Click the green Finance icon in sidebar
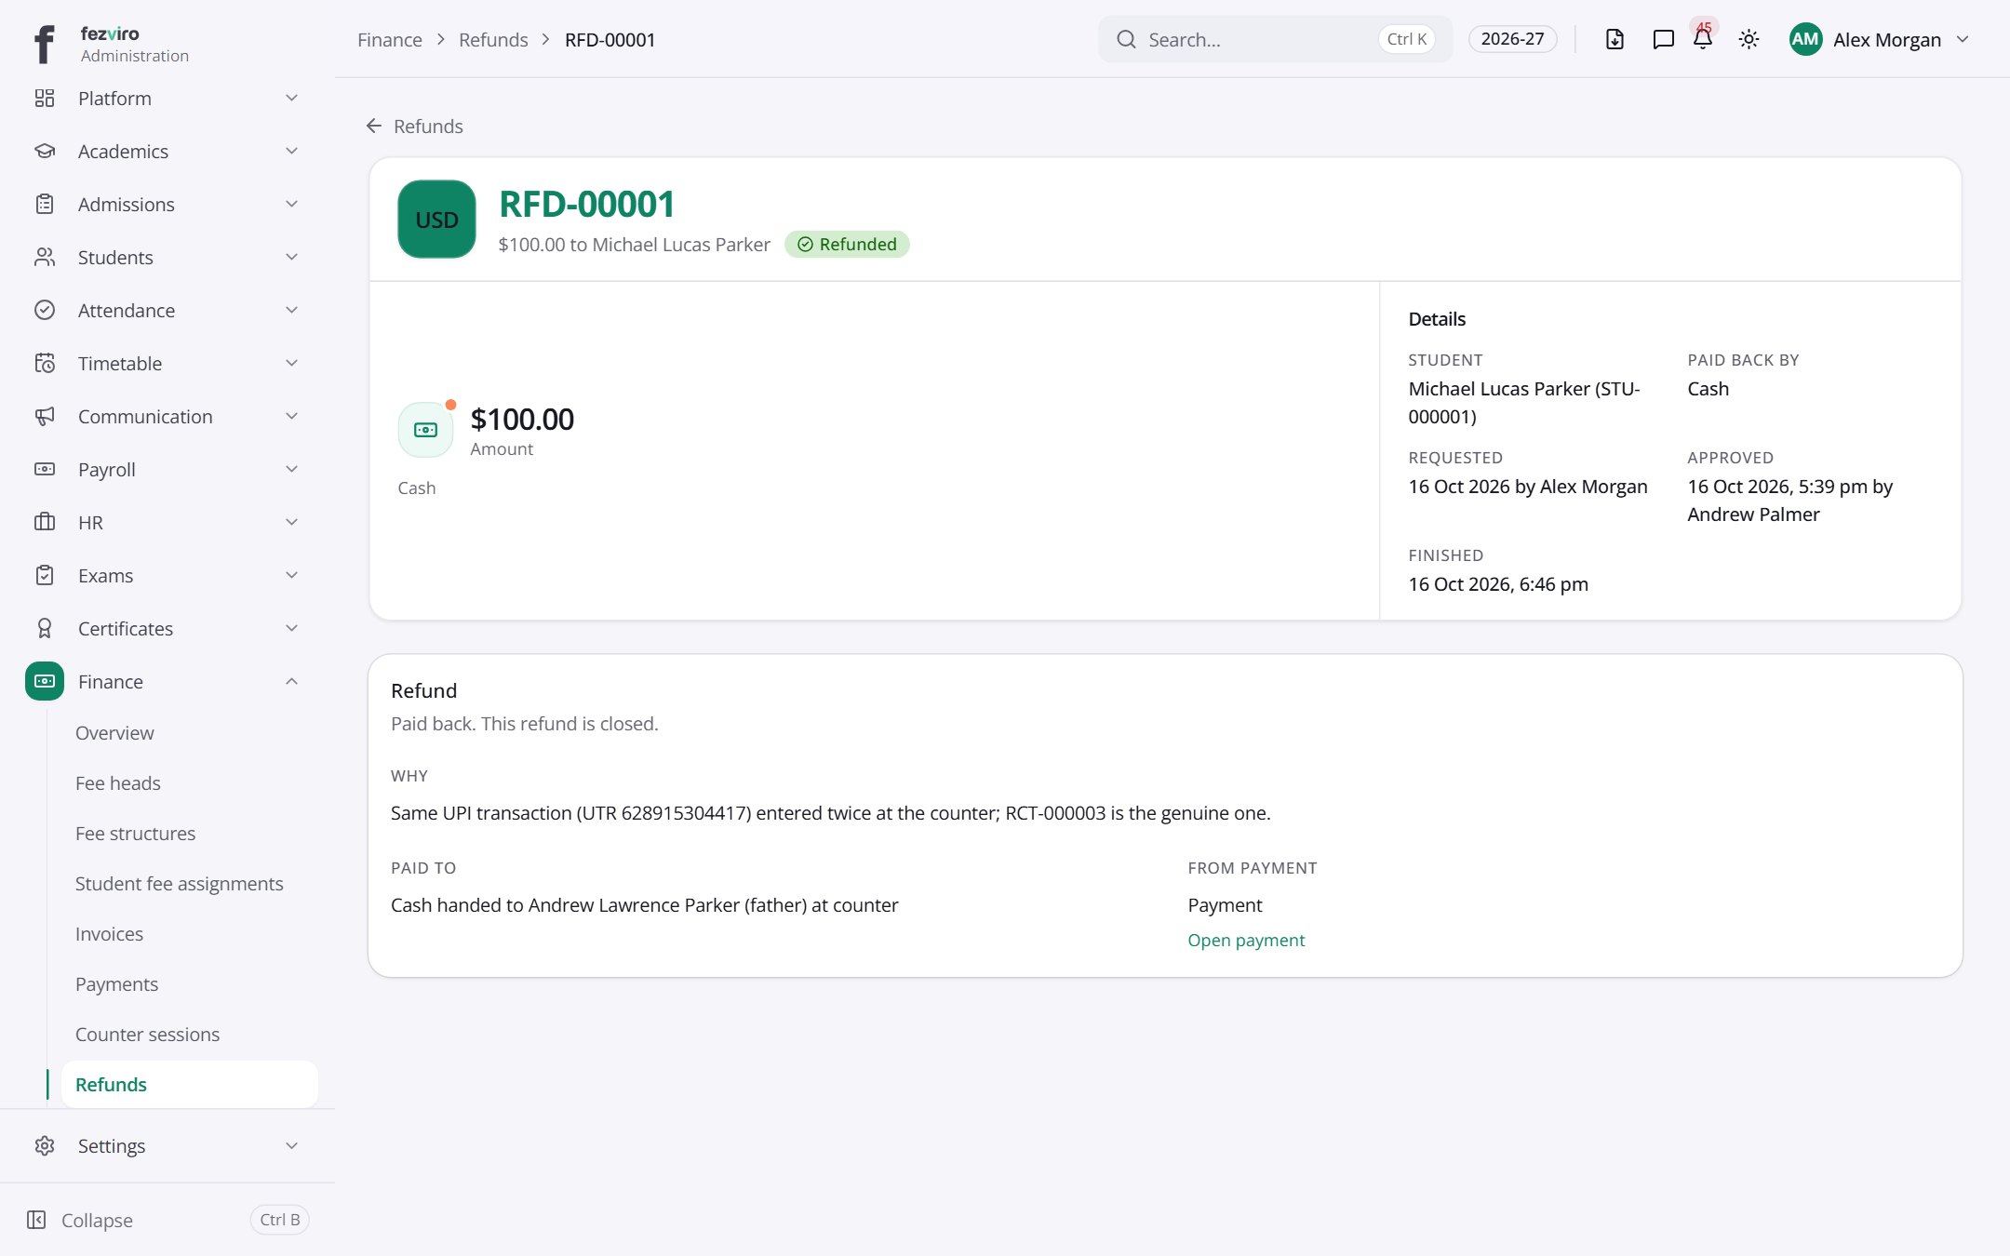The height and width of the screenshot is (1256, 2010). [45, 681]
